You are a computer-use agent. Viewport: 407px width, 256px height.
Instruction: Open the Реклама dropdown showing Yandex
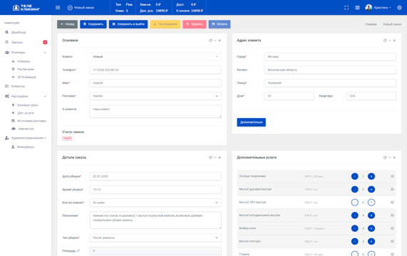[x=155, y=96]
